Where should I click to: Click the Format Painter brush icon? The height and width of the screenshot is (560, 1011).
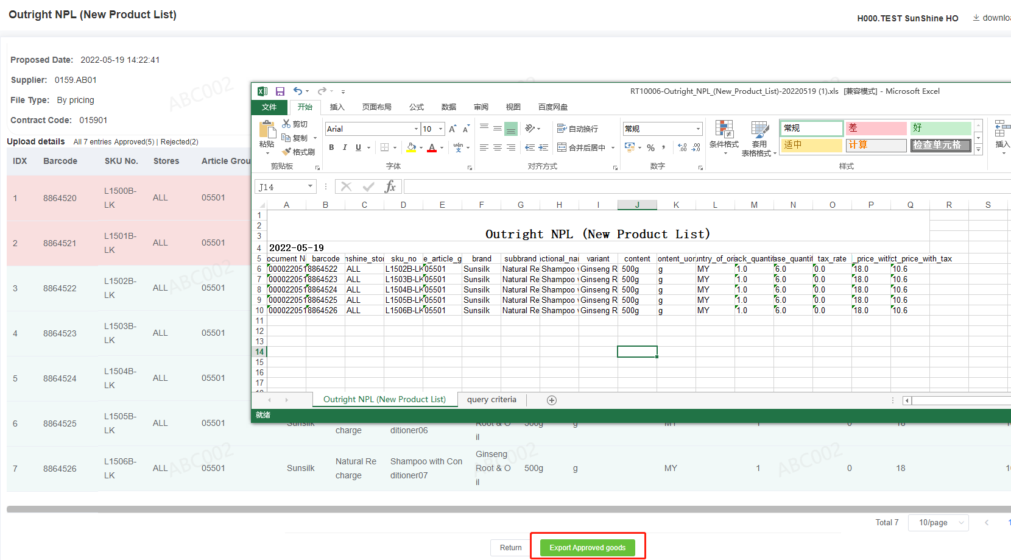coord(287,152)
